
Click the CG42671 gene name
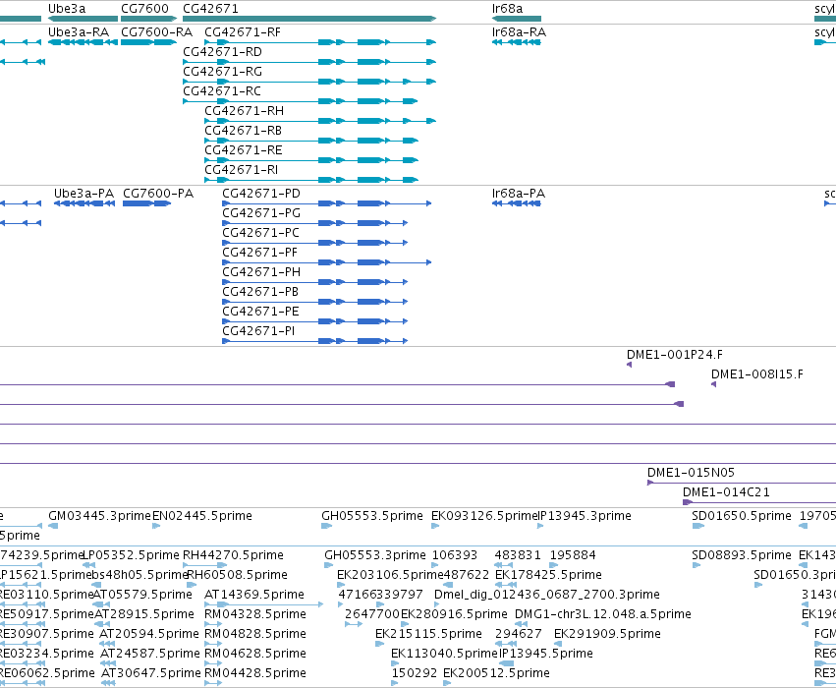[x=210, y=9]
